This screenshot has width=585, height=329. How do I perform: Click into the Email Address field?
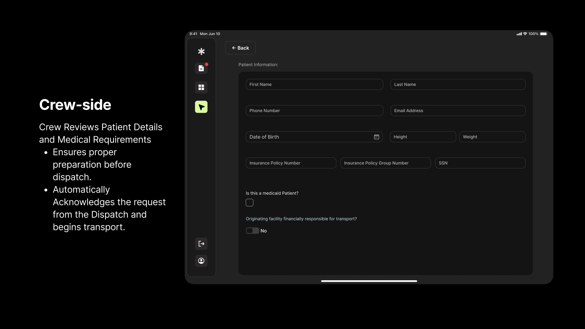pyautogui.click(x=458, y=111)
